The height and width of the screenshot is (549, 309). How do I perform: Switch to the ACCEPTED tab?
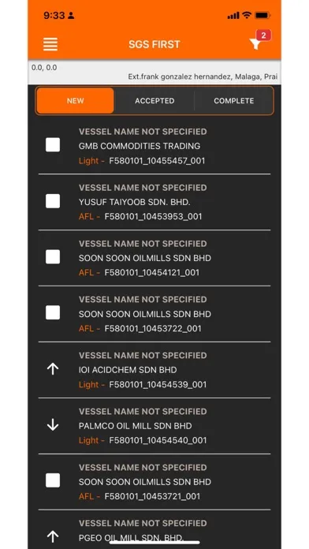tap(154, 101)
